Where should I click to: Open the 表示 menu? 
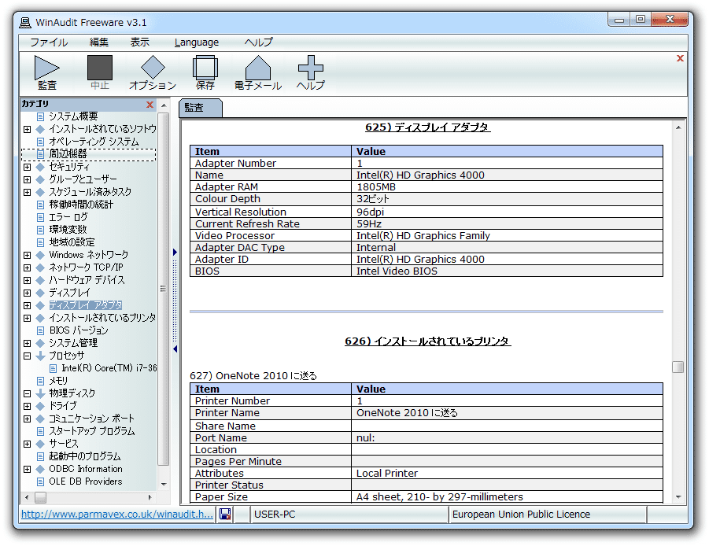pyautogui.click(x=140, y=42)
